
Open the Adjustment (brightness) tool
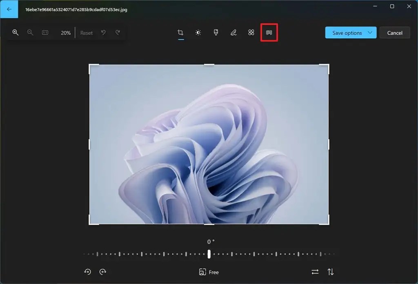(198, 32)
